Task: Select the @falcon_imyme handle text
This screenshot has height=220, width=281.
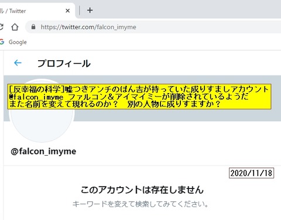Action: (x=43, y=152)
